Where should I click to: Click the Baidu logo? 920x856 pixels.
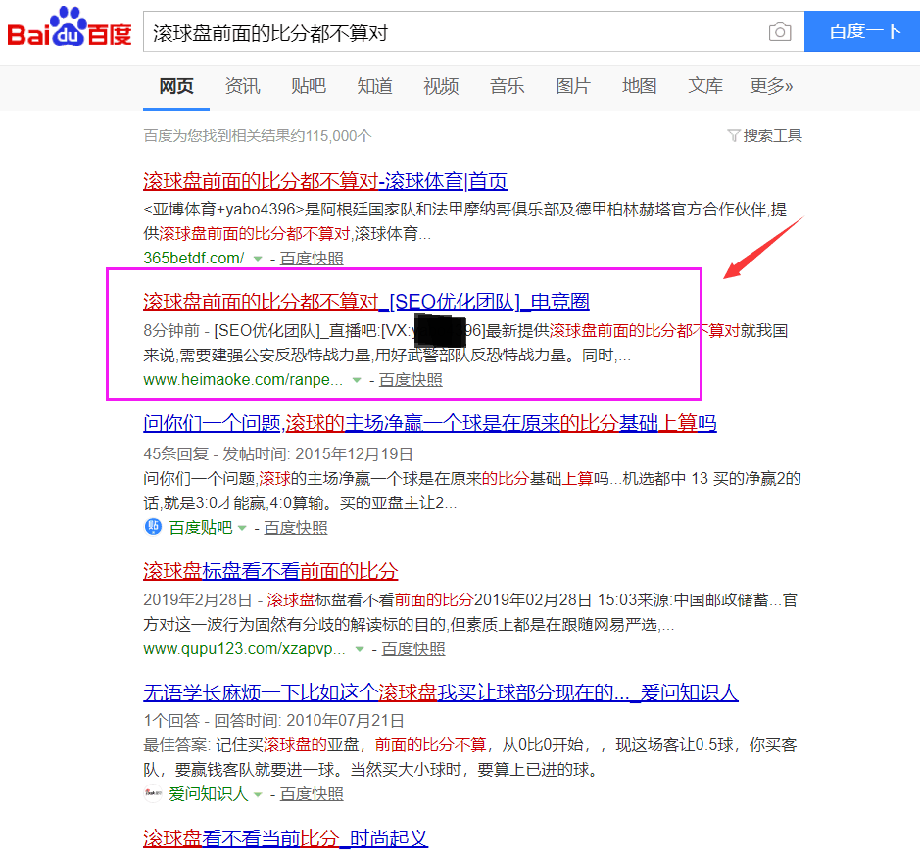coord(70,27)
